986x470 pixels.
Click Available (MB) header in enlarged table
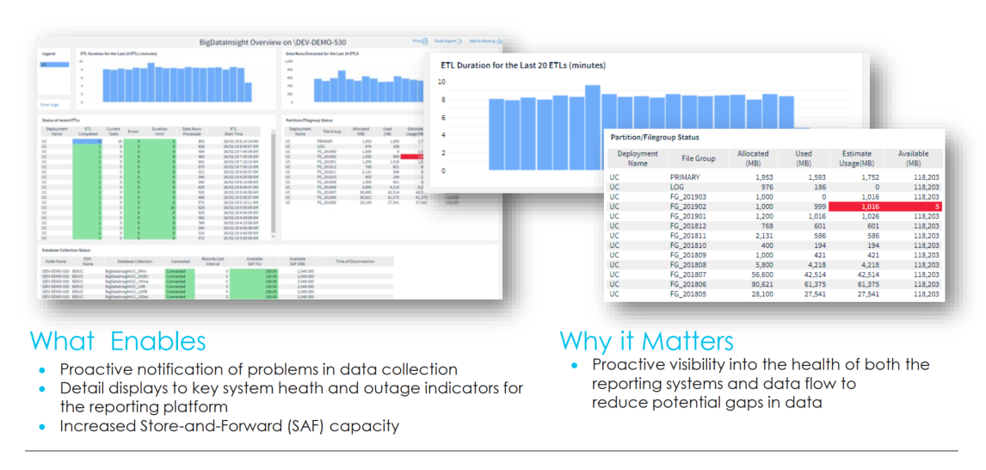[x=913, y=158]
